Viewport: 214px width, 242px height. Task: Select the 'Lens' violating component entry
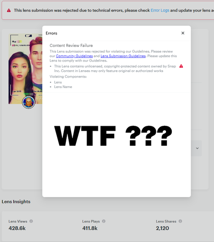58,82
